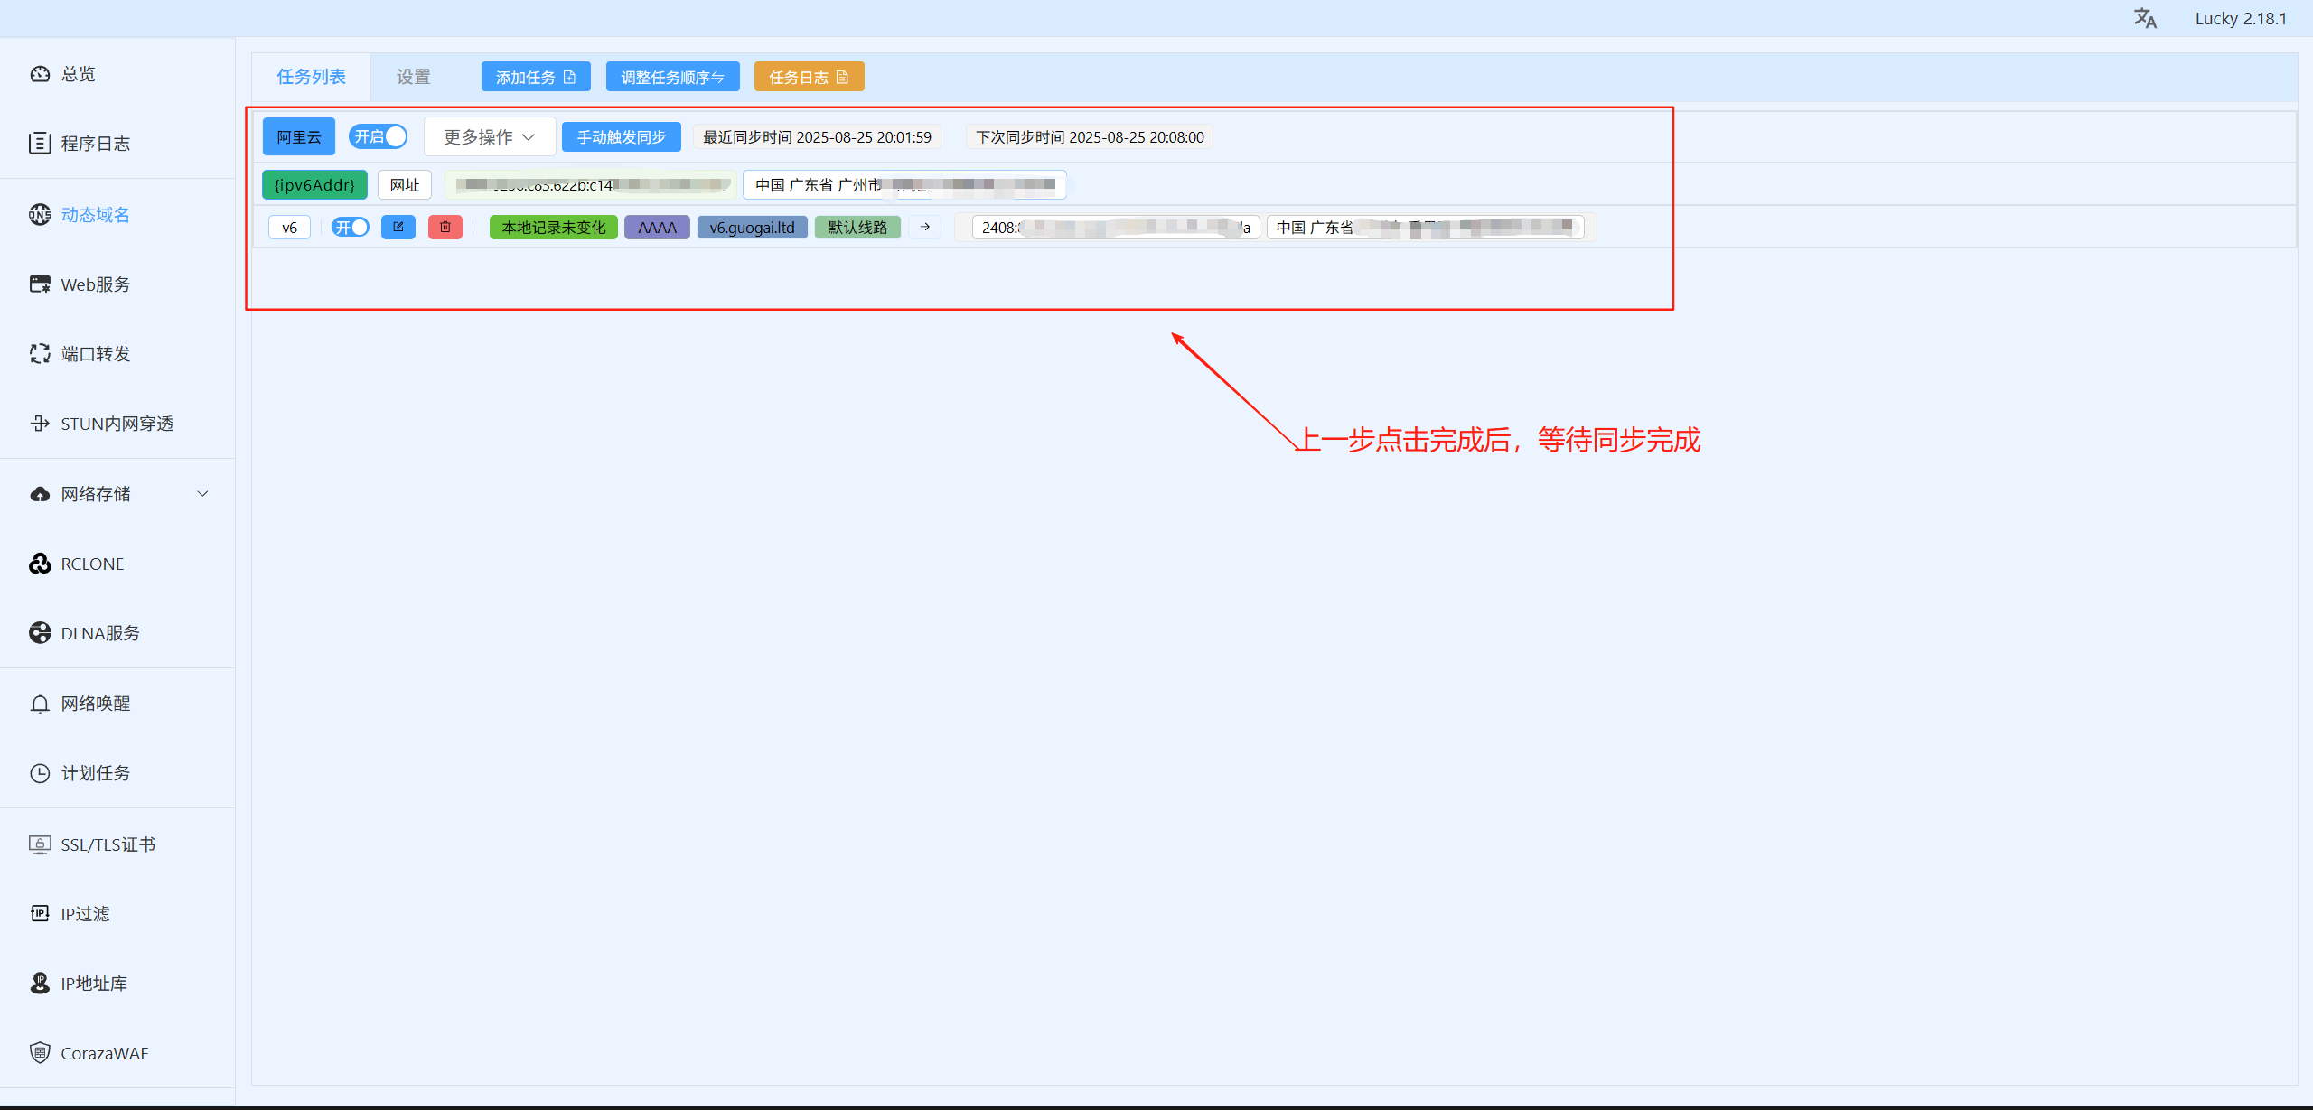The width and height of the screenshot is (2313, 1110).
Task: Open 任务日志 via the orange button
Action: click(809, 77)
